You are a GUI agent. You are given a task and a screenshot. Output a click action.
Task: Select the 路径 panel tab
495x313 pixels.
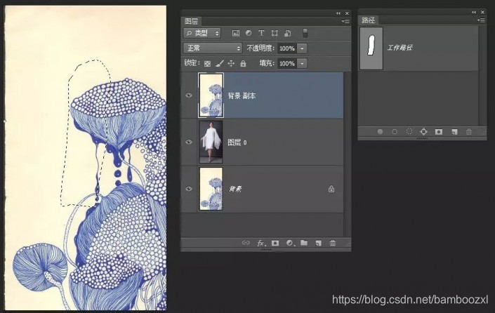[x=368, y=20]
